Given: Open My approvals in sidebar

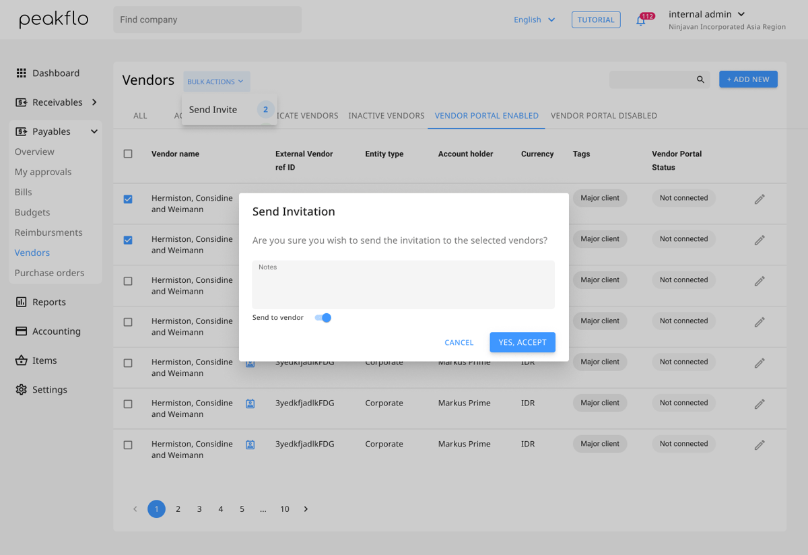Looking at the screenshot, I should (43, 172).
